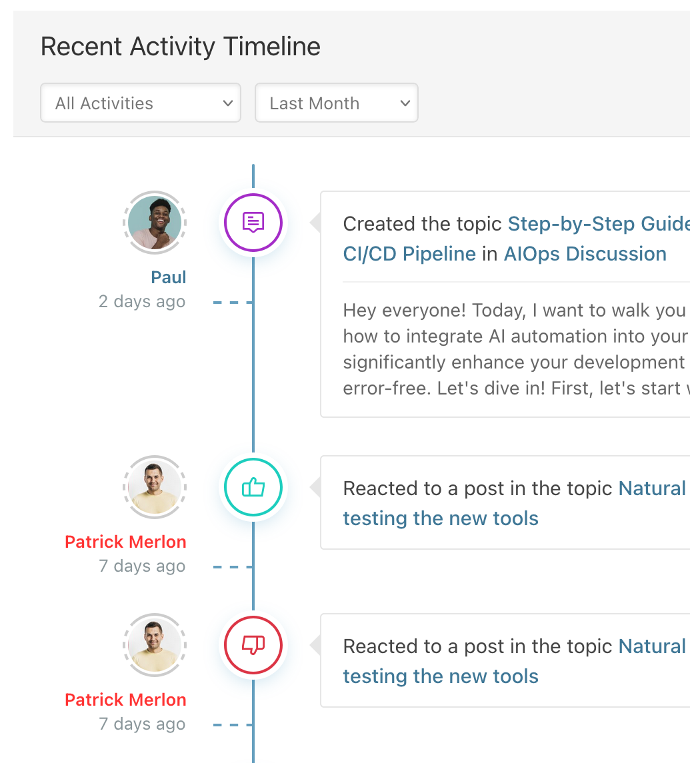Open the Paul username link
Image resolution: width=690 pixels, height=763 pixels.
click(168, 277)
